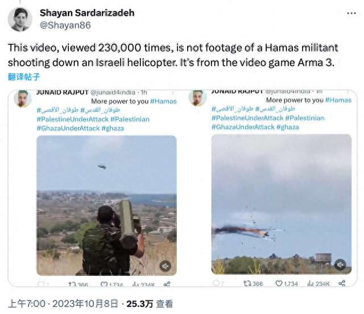Click the share icon on right embedded tweet

pyautogui.click(x=342, y=283)
